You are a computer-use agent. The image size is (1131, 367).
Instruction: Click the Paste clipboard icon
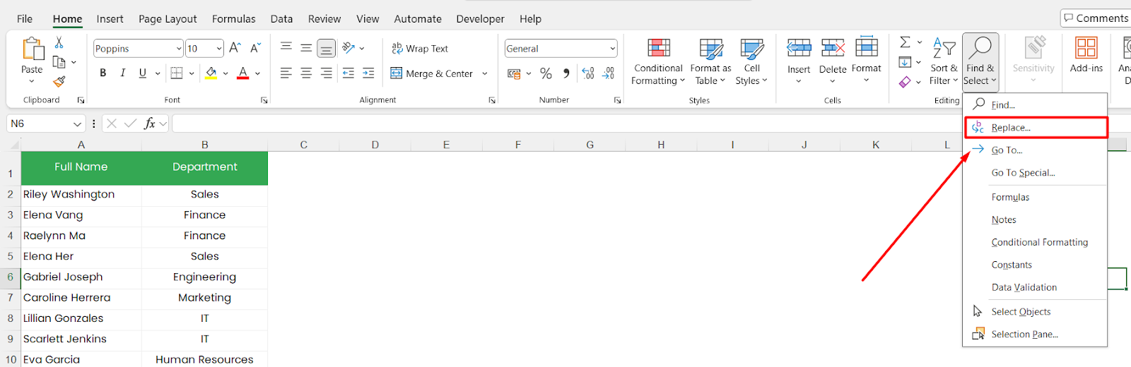tap(32, 49)
